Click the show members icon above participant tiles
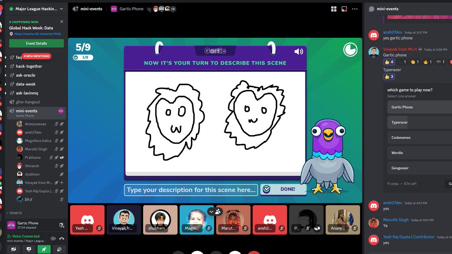This screenshot has width=452, height=254. pos(218,211)
